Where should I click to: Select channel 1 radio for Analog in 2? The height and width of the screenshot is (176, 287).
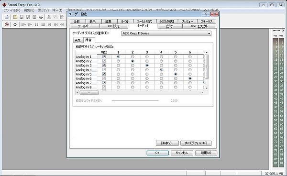(x=118, y=61)
